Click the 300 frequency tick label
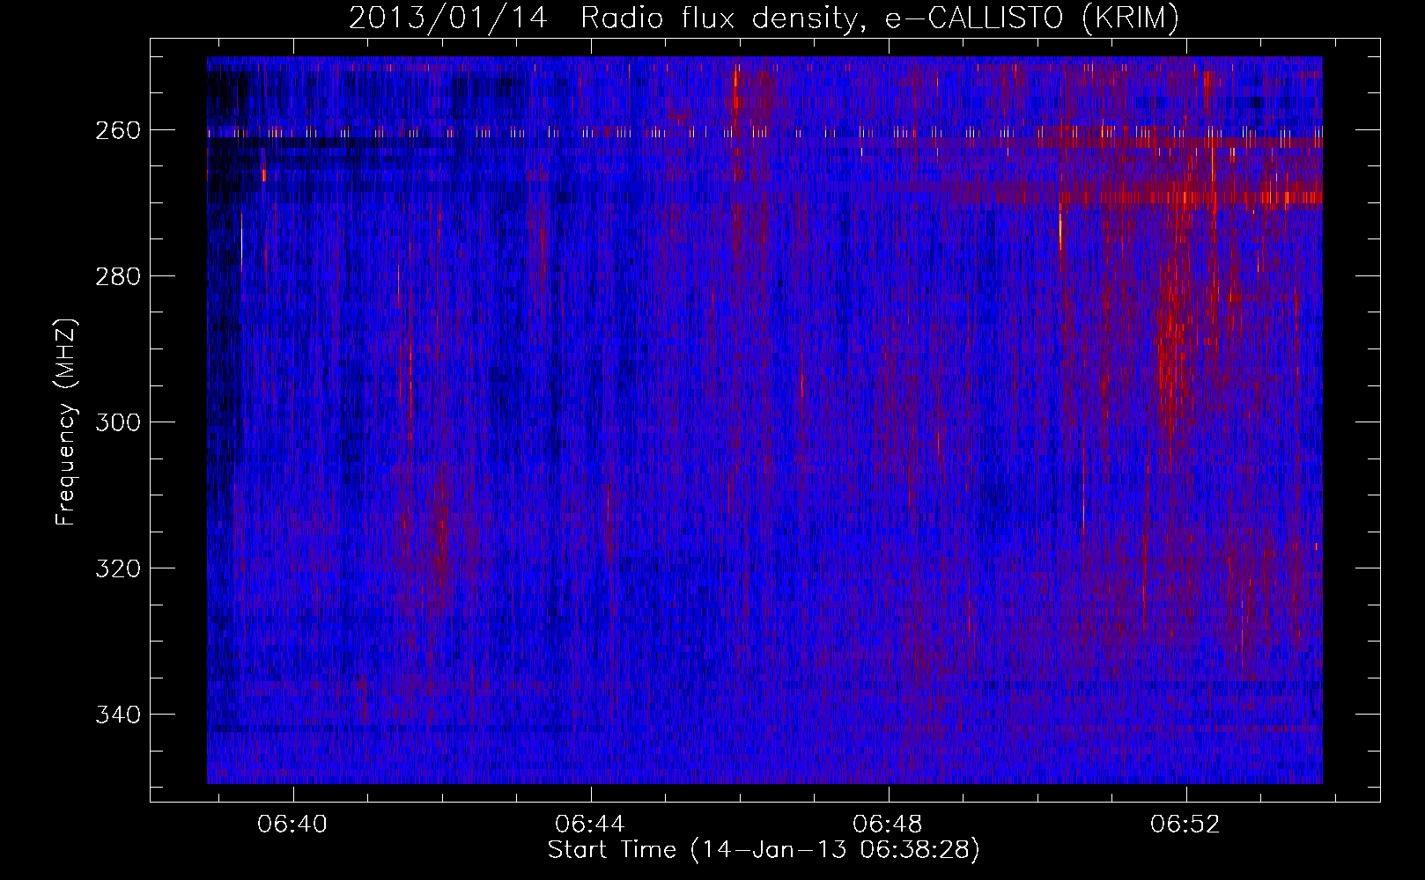The height and width of the screenshot is (880, 1425). 118,422
